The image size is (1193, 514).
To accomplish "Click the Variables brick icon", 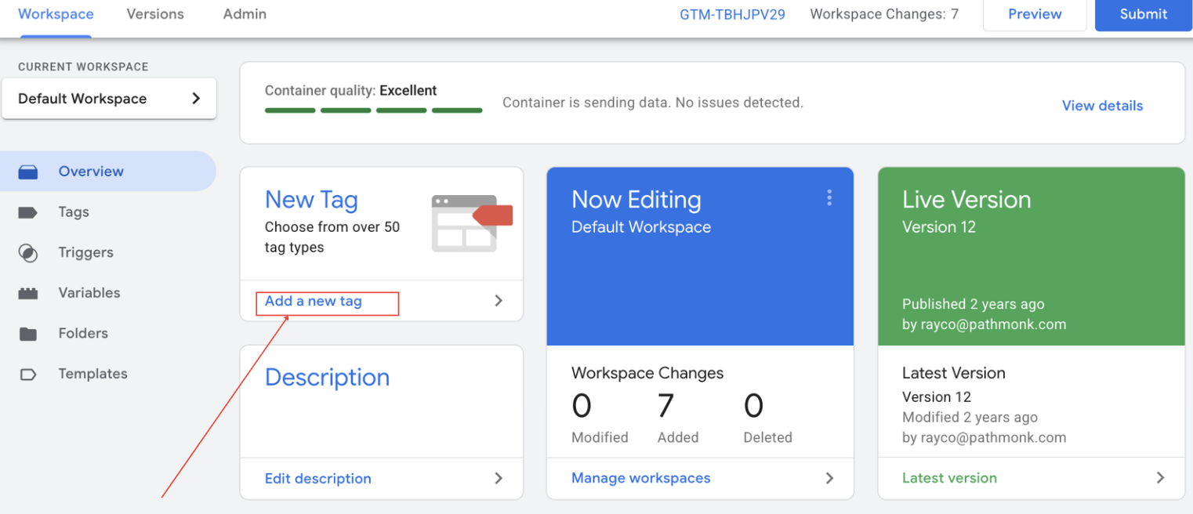I will click(28, 293).
